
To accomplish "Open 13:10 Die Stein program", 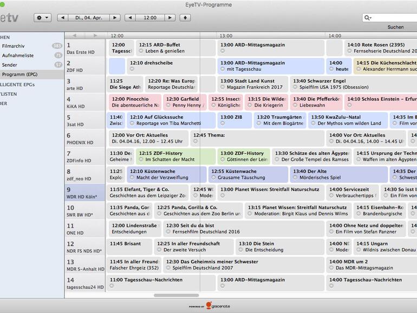I will pyautogui.click(x=280, y=247).
